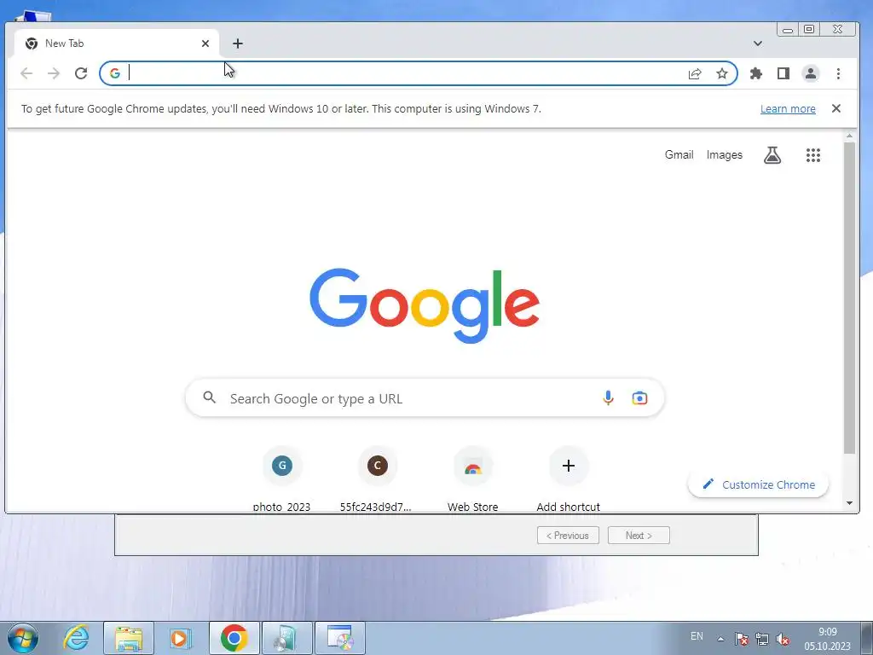Open Action Center flag icon

point(741,640)
